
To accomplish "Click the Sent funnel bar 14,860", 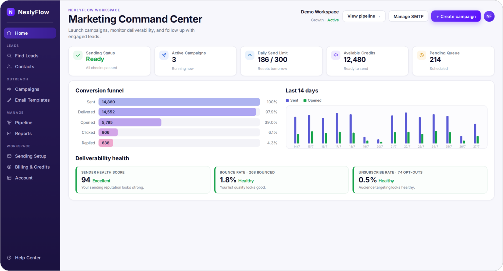I will (x=179, y=102).
